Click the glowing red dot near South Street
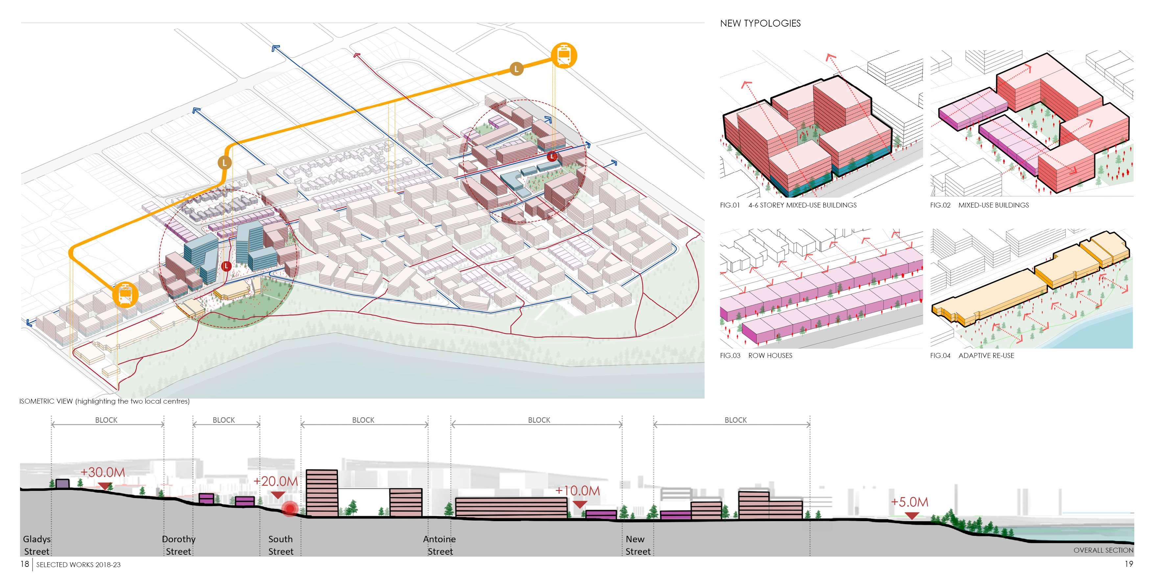 point(290,509)
